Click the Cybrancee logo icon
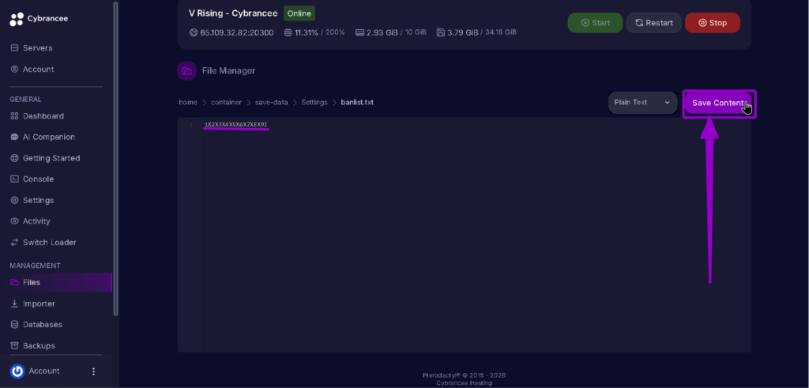 (x=17, y=19)
